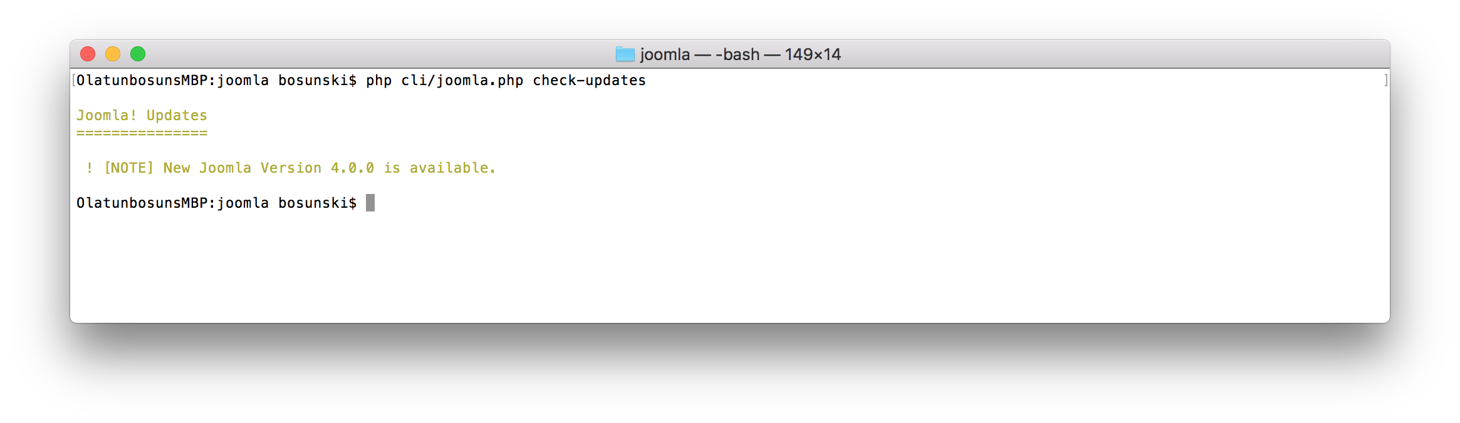1460x423 pixels.
Task: Click on the 'check-updates' command argument
Action: (589, 80)
